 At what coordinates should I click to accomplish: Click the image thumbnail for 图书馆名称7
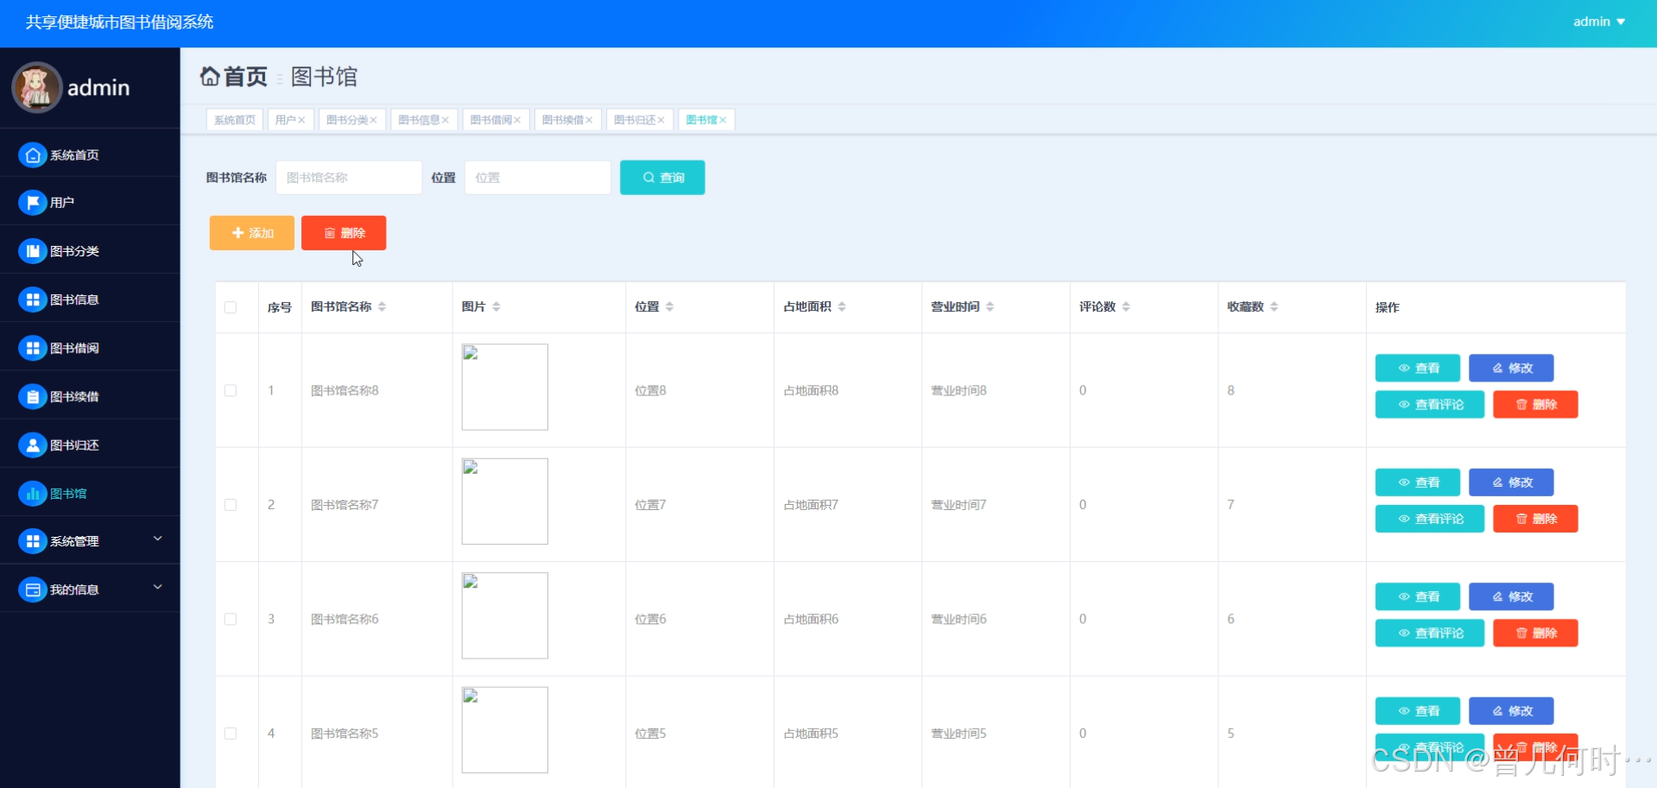pyautogui.click(x=505, y=501)
